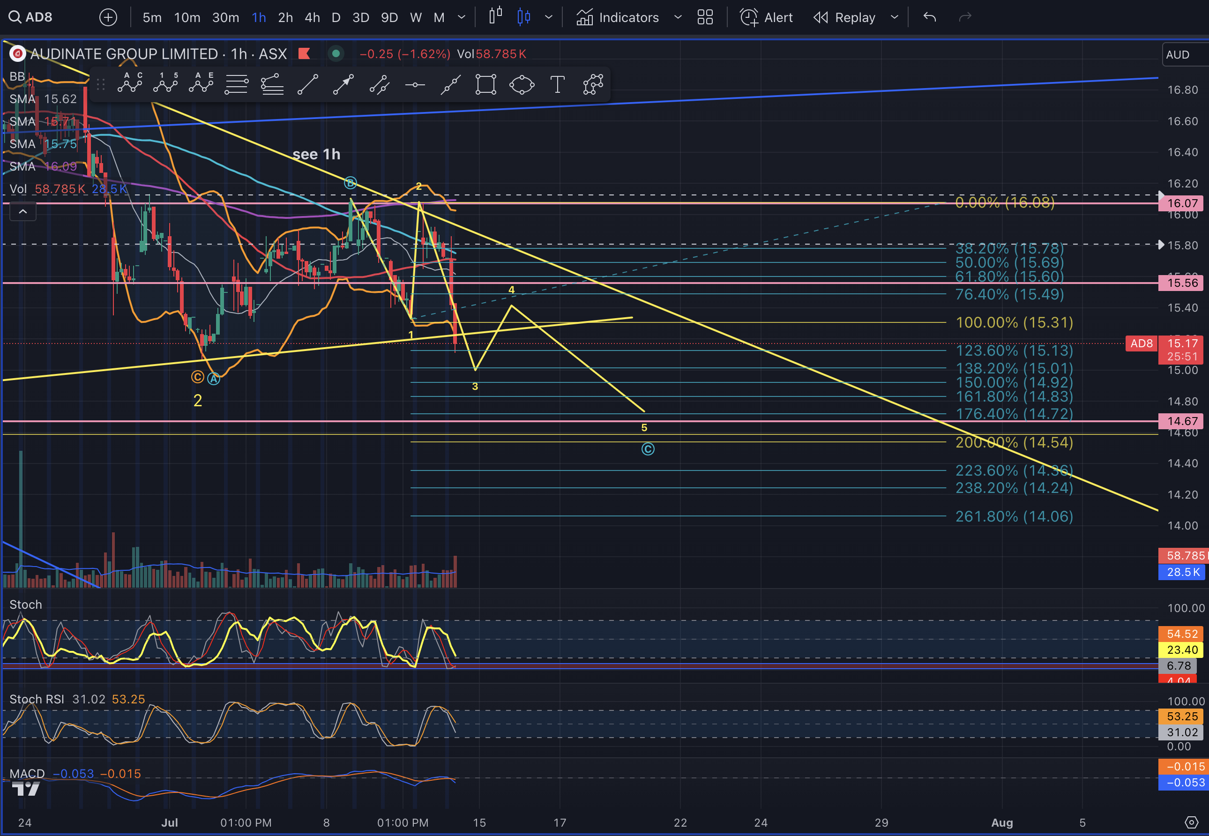
Task: Click the red flag icon beside ASX
Action: click(x=304, y=53)
